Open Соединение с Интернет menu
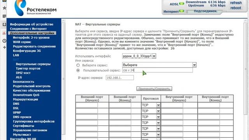 [28, 29]
